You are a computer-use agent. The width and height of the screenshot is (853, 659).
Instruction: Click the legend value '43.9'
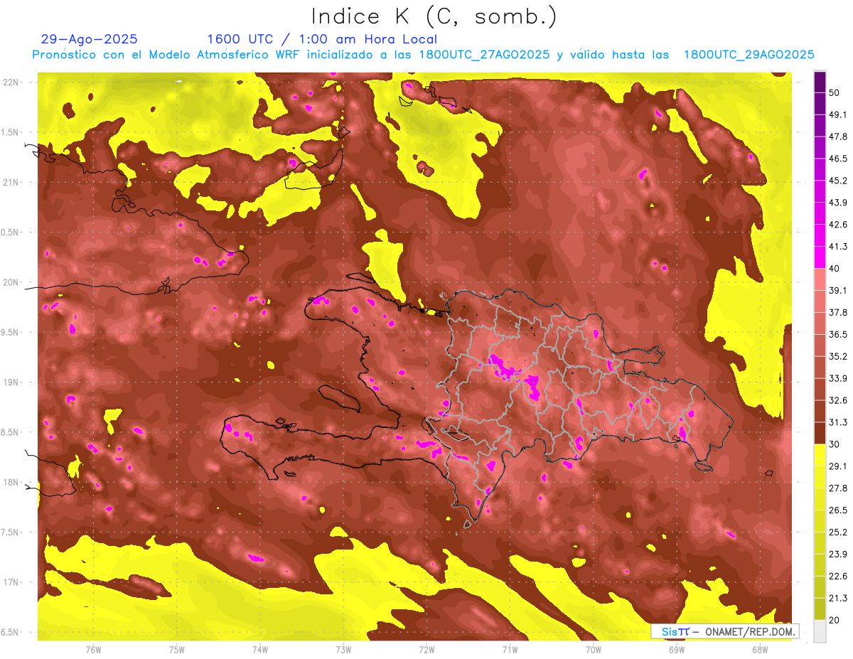[x=837, y=203]
